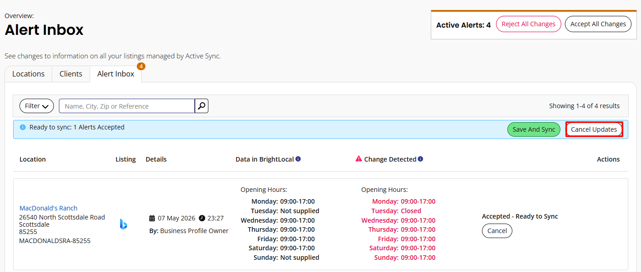The height and width of the screenshot is (272, 641).
Task: Select the Alert Inbox tab
Action: [116, 74]
